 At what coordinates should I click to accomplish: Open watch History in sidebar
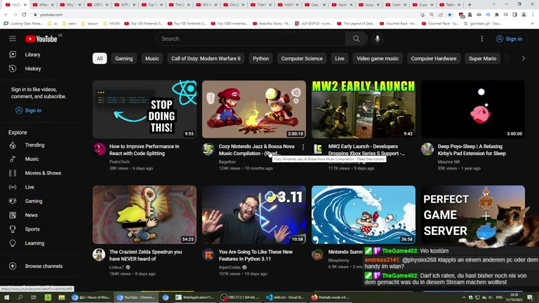pyautogui.click(x=33, y=69)
